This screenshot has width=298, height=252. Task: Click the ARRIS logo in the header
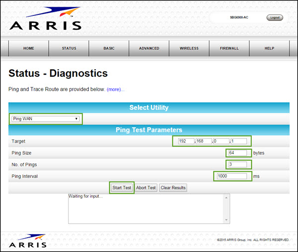(x=45, y=19)
